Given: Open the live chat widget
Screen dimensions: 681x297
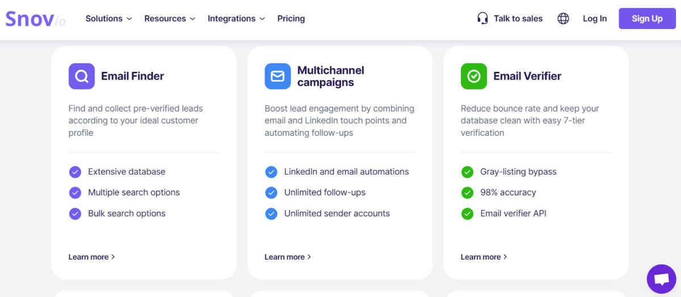Looking at the screenshot, I should tap(661, 279).
